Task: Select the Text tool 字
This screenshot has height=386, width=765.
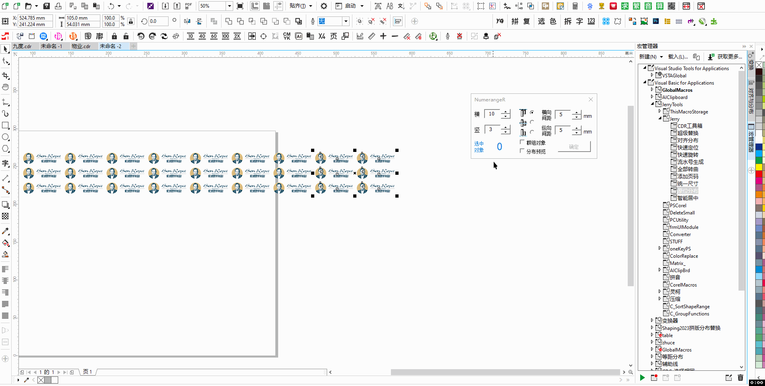Action: pos(6,163)
